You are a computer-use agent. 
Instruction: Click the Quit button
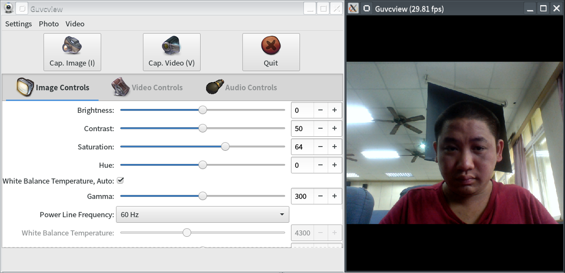pyautogui.click(x=271, y=52)
